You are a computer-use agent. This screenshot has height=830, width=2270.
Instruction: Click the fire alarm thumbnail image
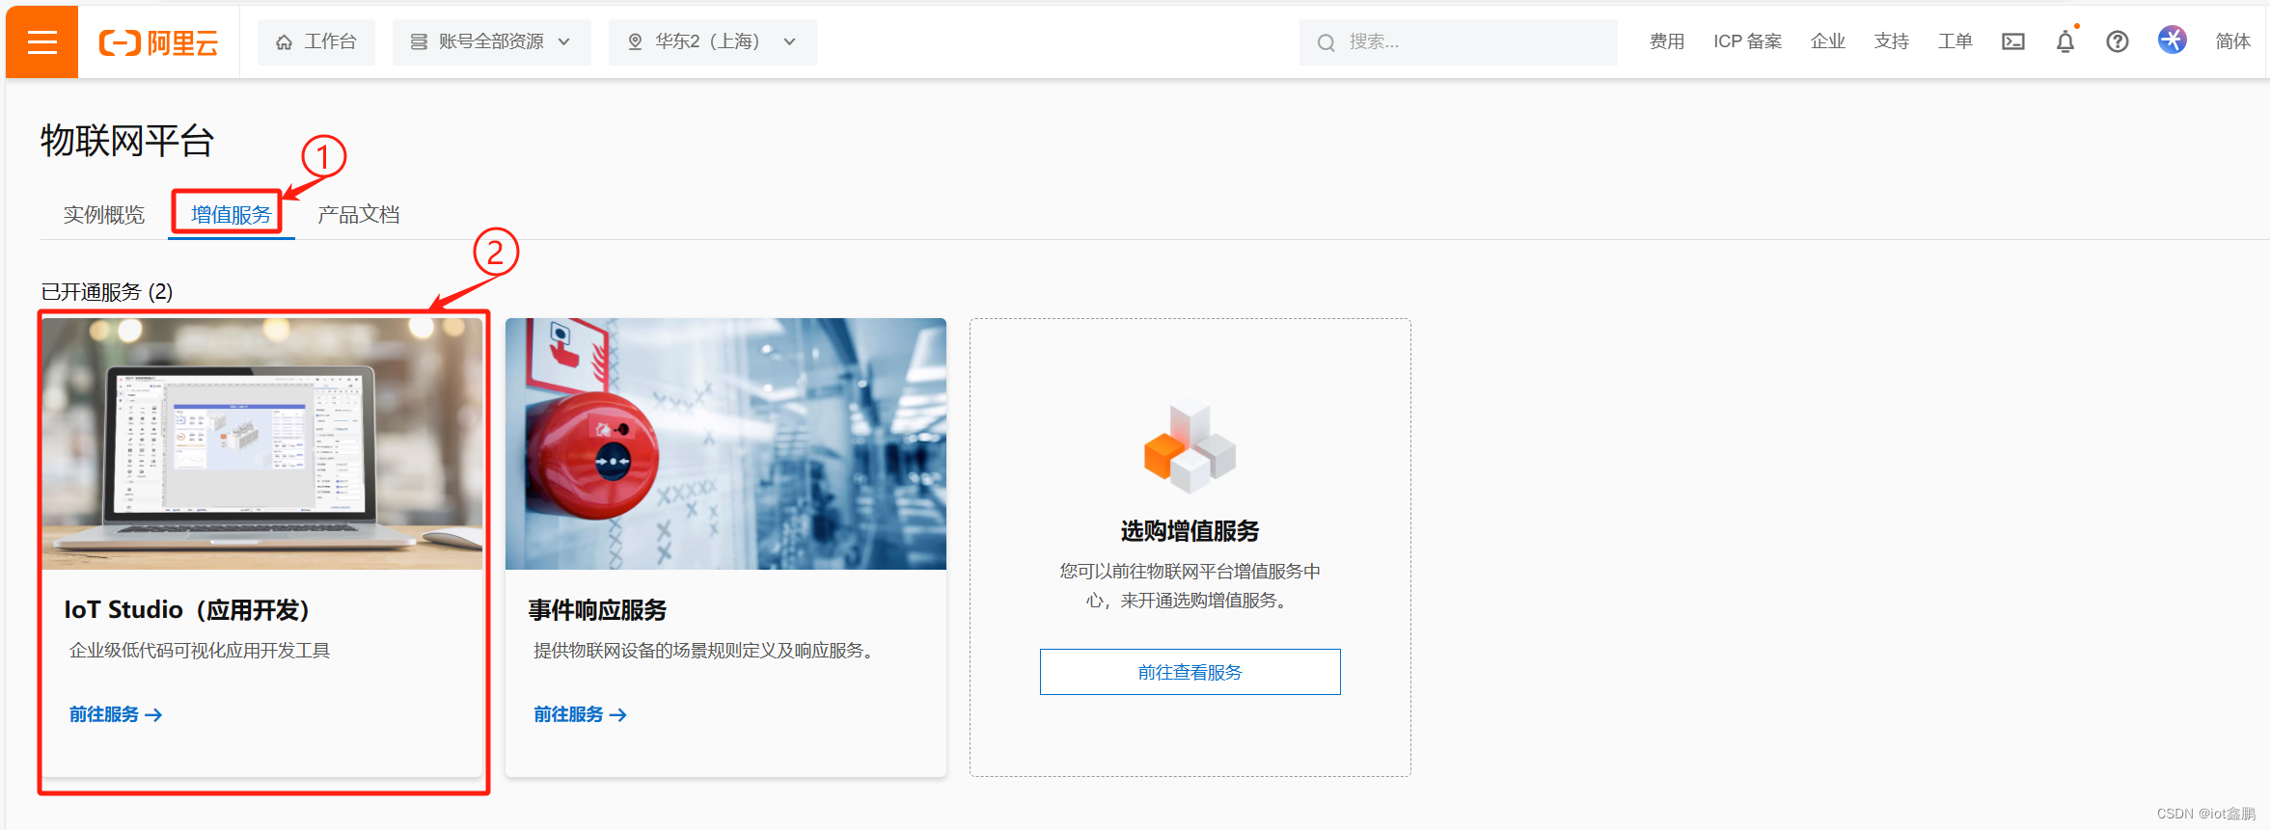pyautogui.click(x=725, y=443)
